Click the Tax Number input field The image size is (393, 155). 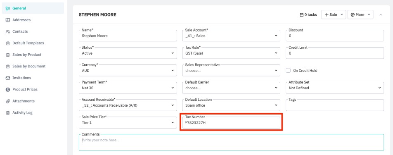231,123
